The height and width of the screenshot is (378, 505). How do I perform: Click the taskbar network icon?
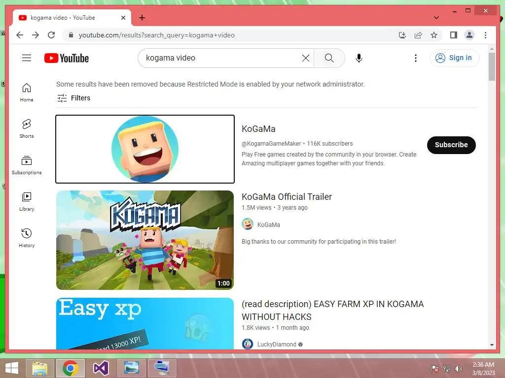click(447, 369)
